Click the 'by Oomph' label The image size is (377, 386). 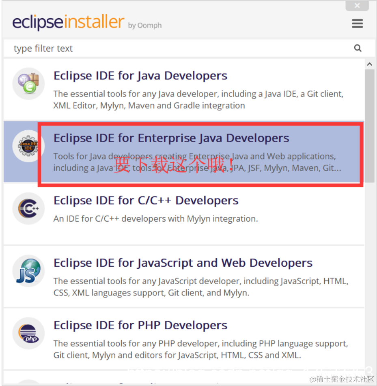[145, 25]
